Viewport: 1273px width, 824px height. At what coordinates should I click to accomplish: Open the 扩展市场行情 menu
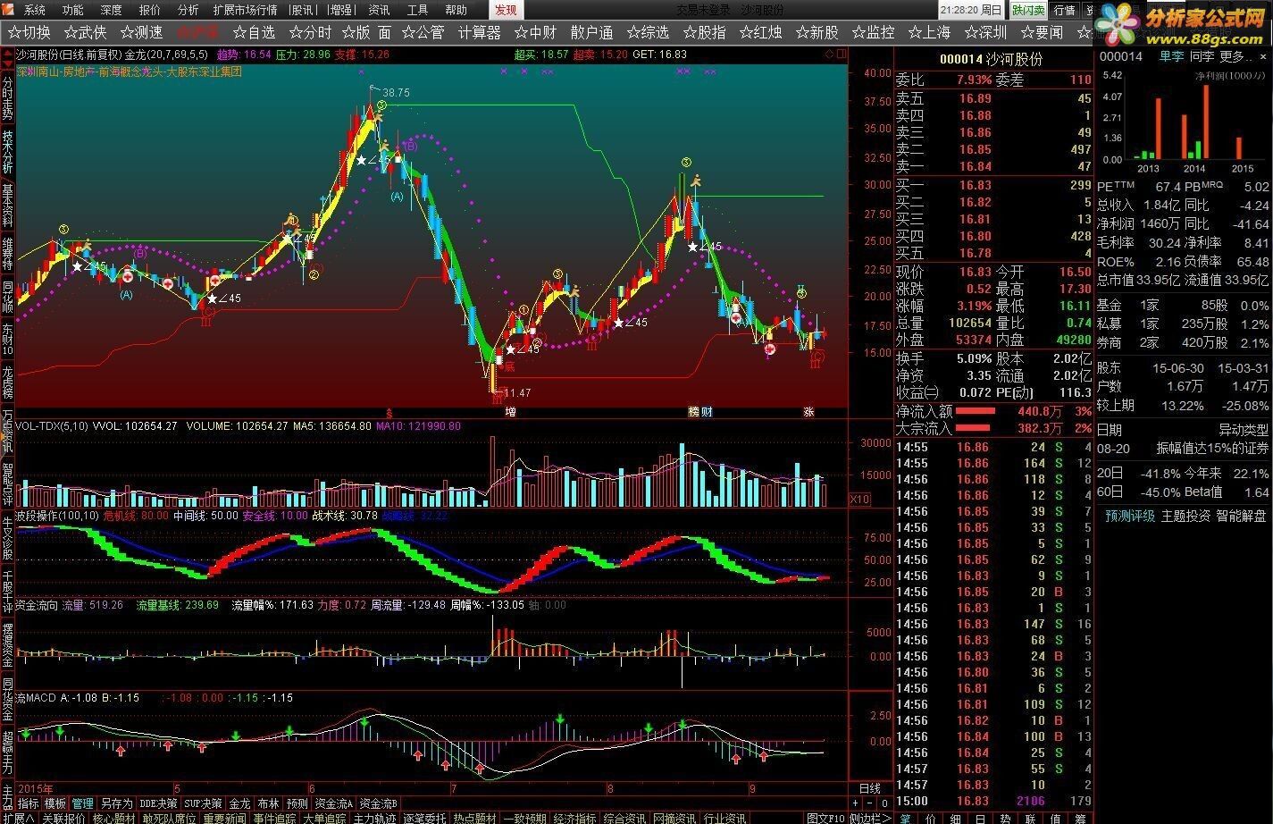click(245, 10)
